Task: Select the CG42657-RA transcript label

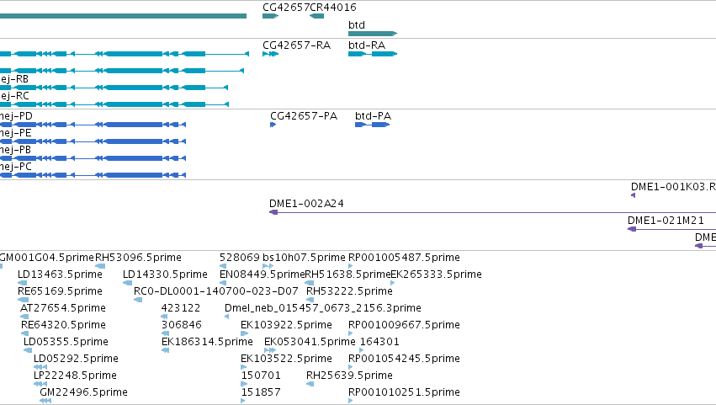Action: (x=296, y=45)
